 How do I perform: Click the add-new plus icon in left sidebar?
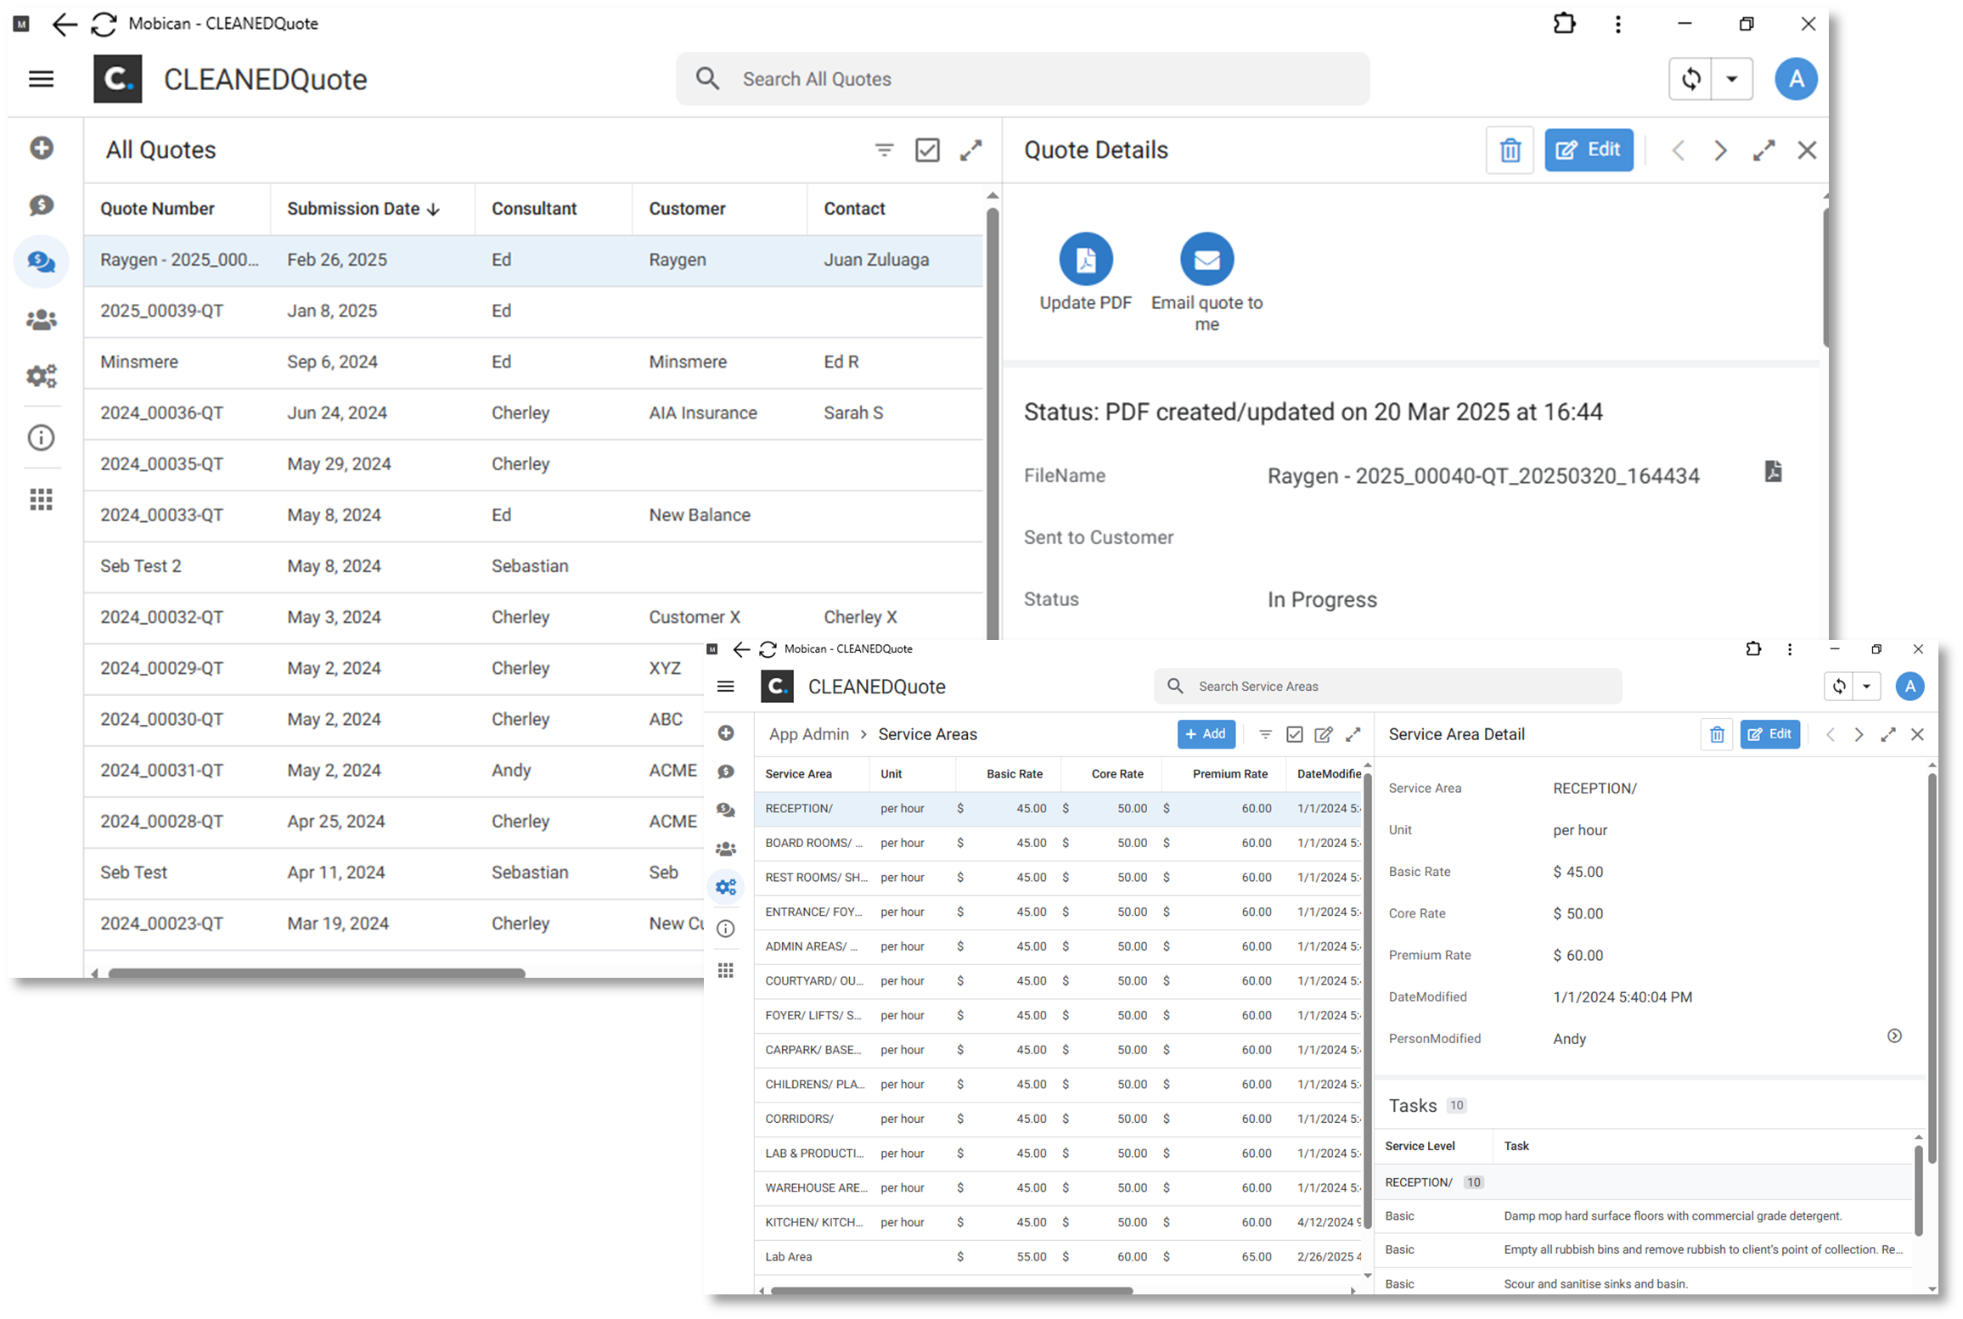click(x=41, y=149)
